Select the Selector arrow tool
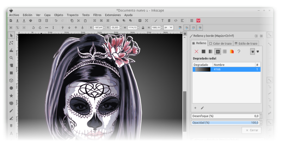 pos(11,36)
